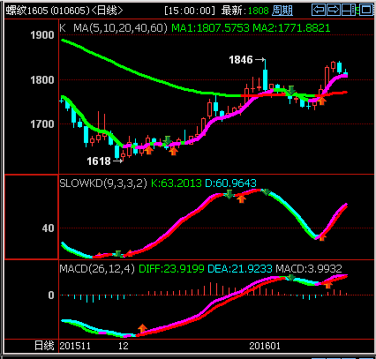Click the green sell arrow near 1800 on price chart

coord(291,90)
